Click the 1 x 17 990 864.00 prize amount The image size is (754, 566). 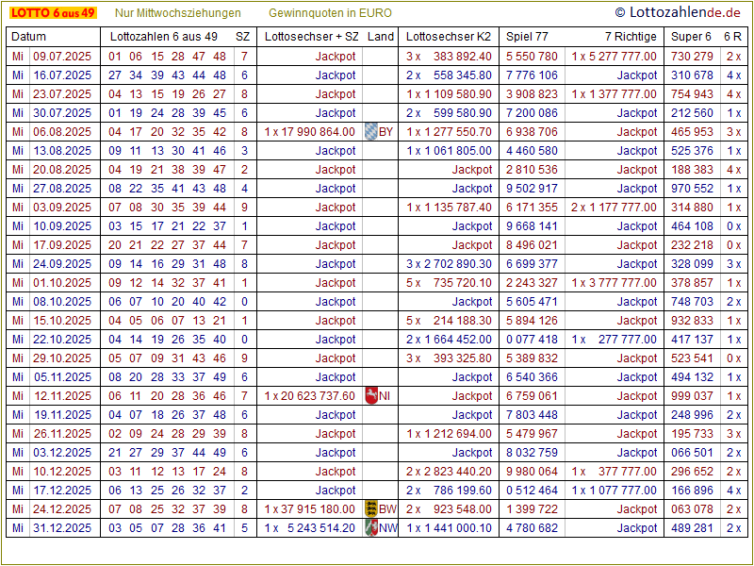[310, 131]
